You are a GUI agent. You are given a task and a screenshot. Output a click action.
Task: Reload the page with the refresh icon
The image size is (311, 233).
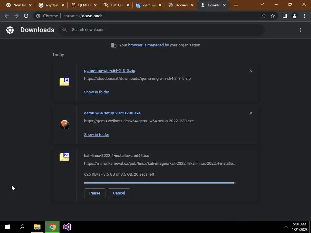[26, 16]
